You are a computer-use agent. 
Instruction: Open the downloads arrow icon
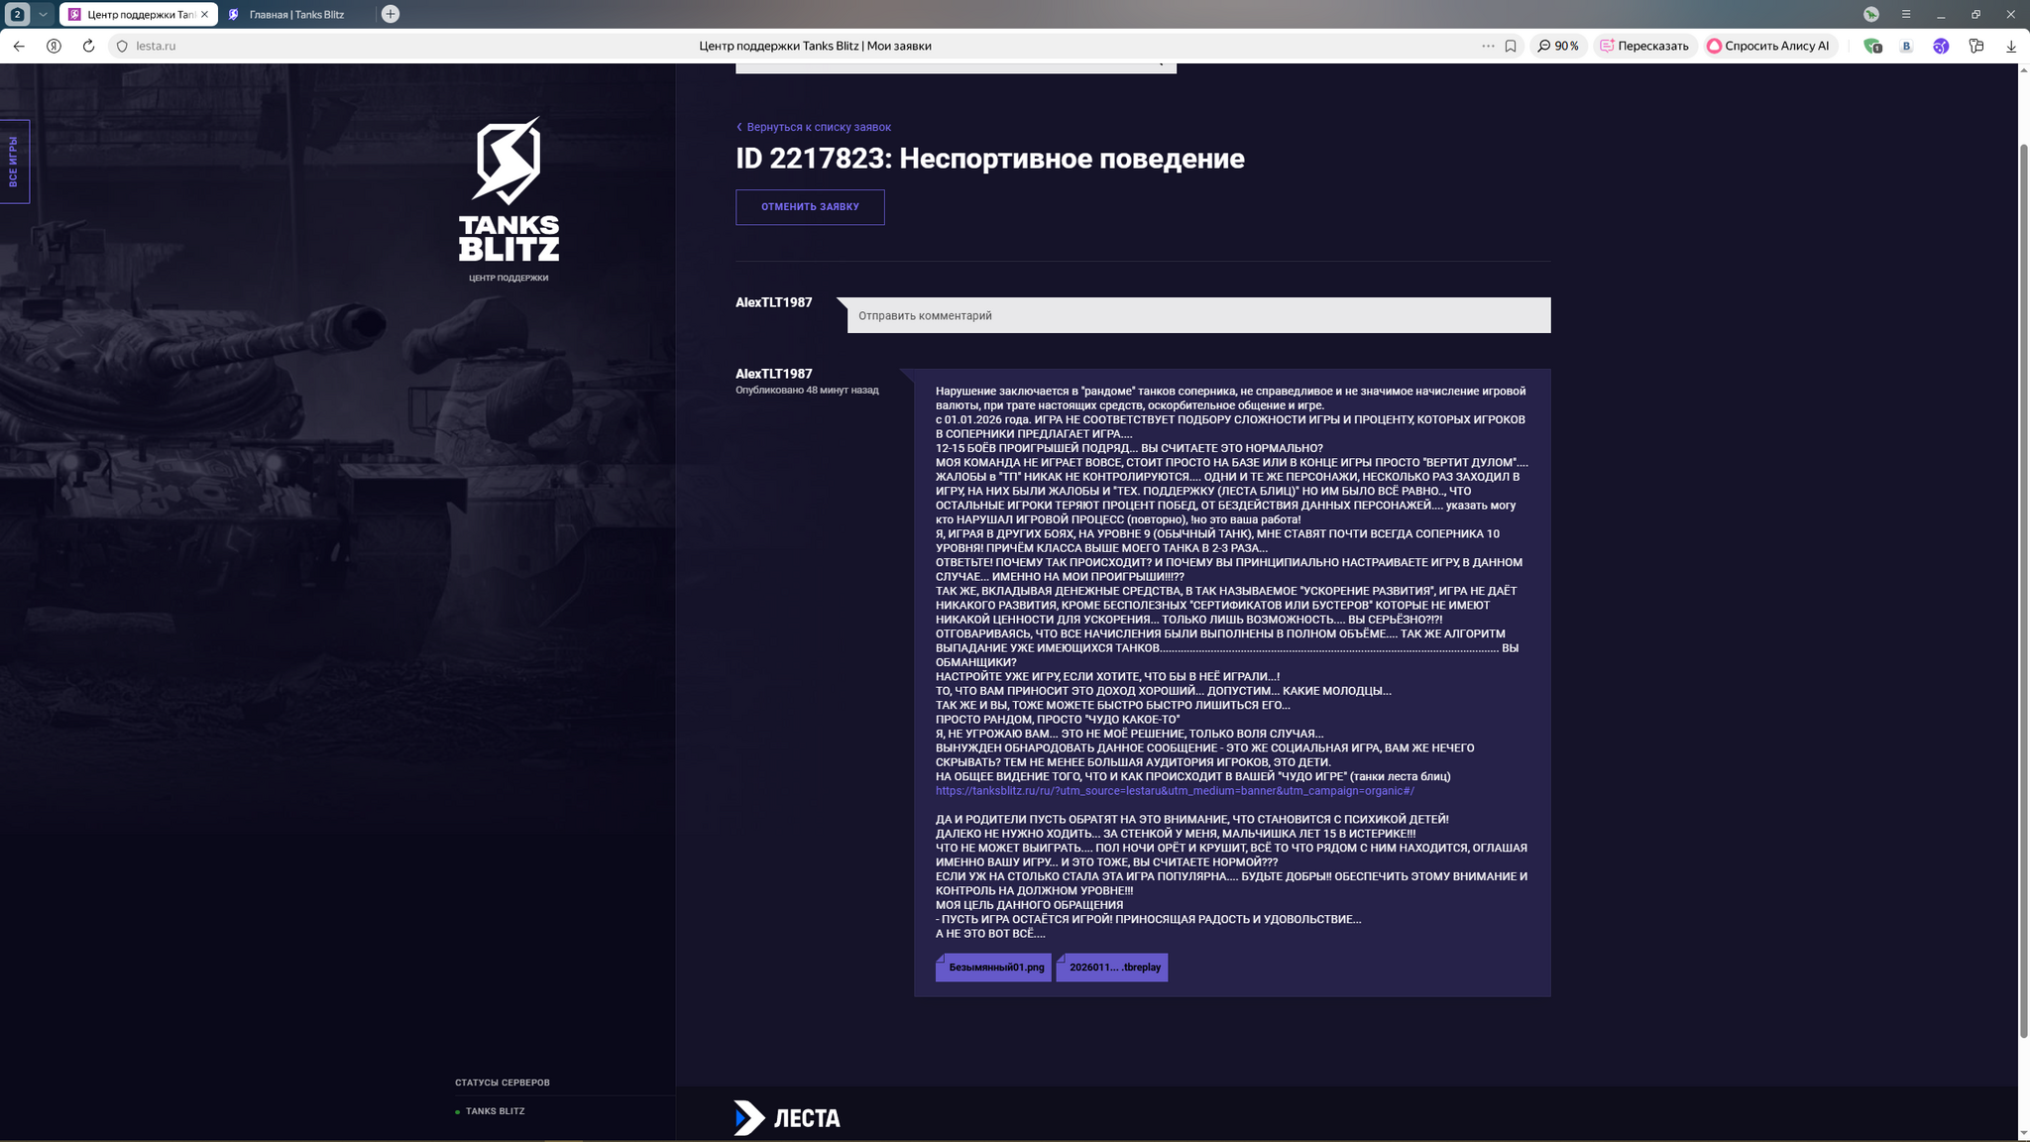(2011, 46)
